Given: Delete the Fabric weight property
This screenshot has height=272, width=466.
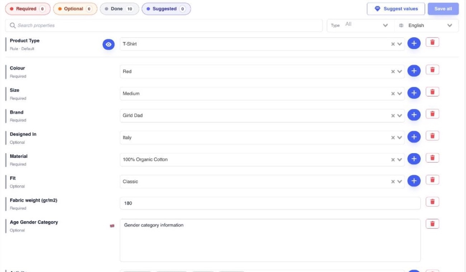Looking at the screenshot, I should (x=432, y=202).
